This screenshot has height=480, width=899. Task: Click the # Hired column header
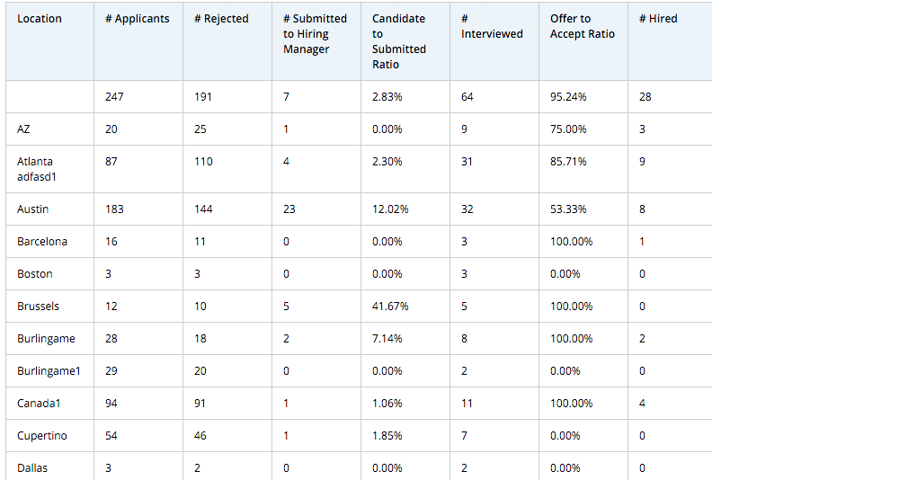(x=663, y=19)
